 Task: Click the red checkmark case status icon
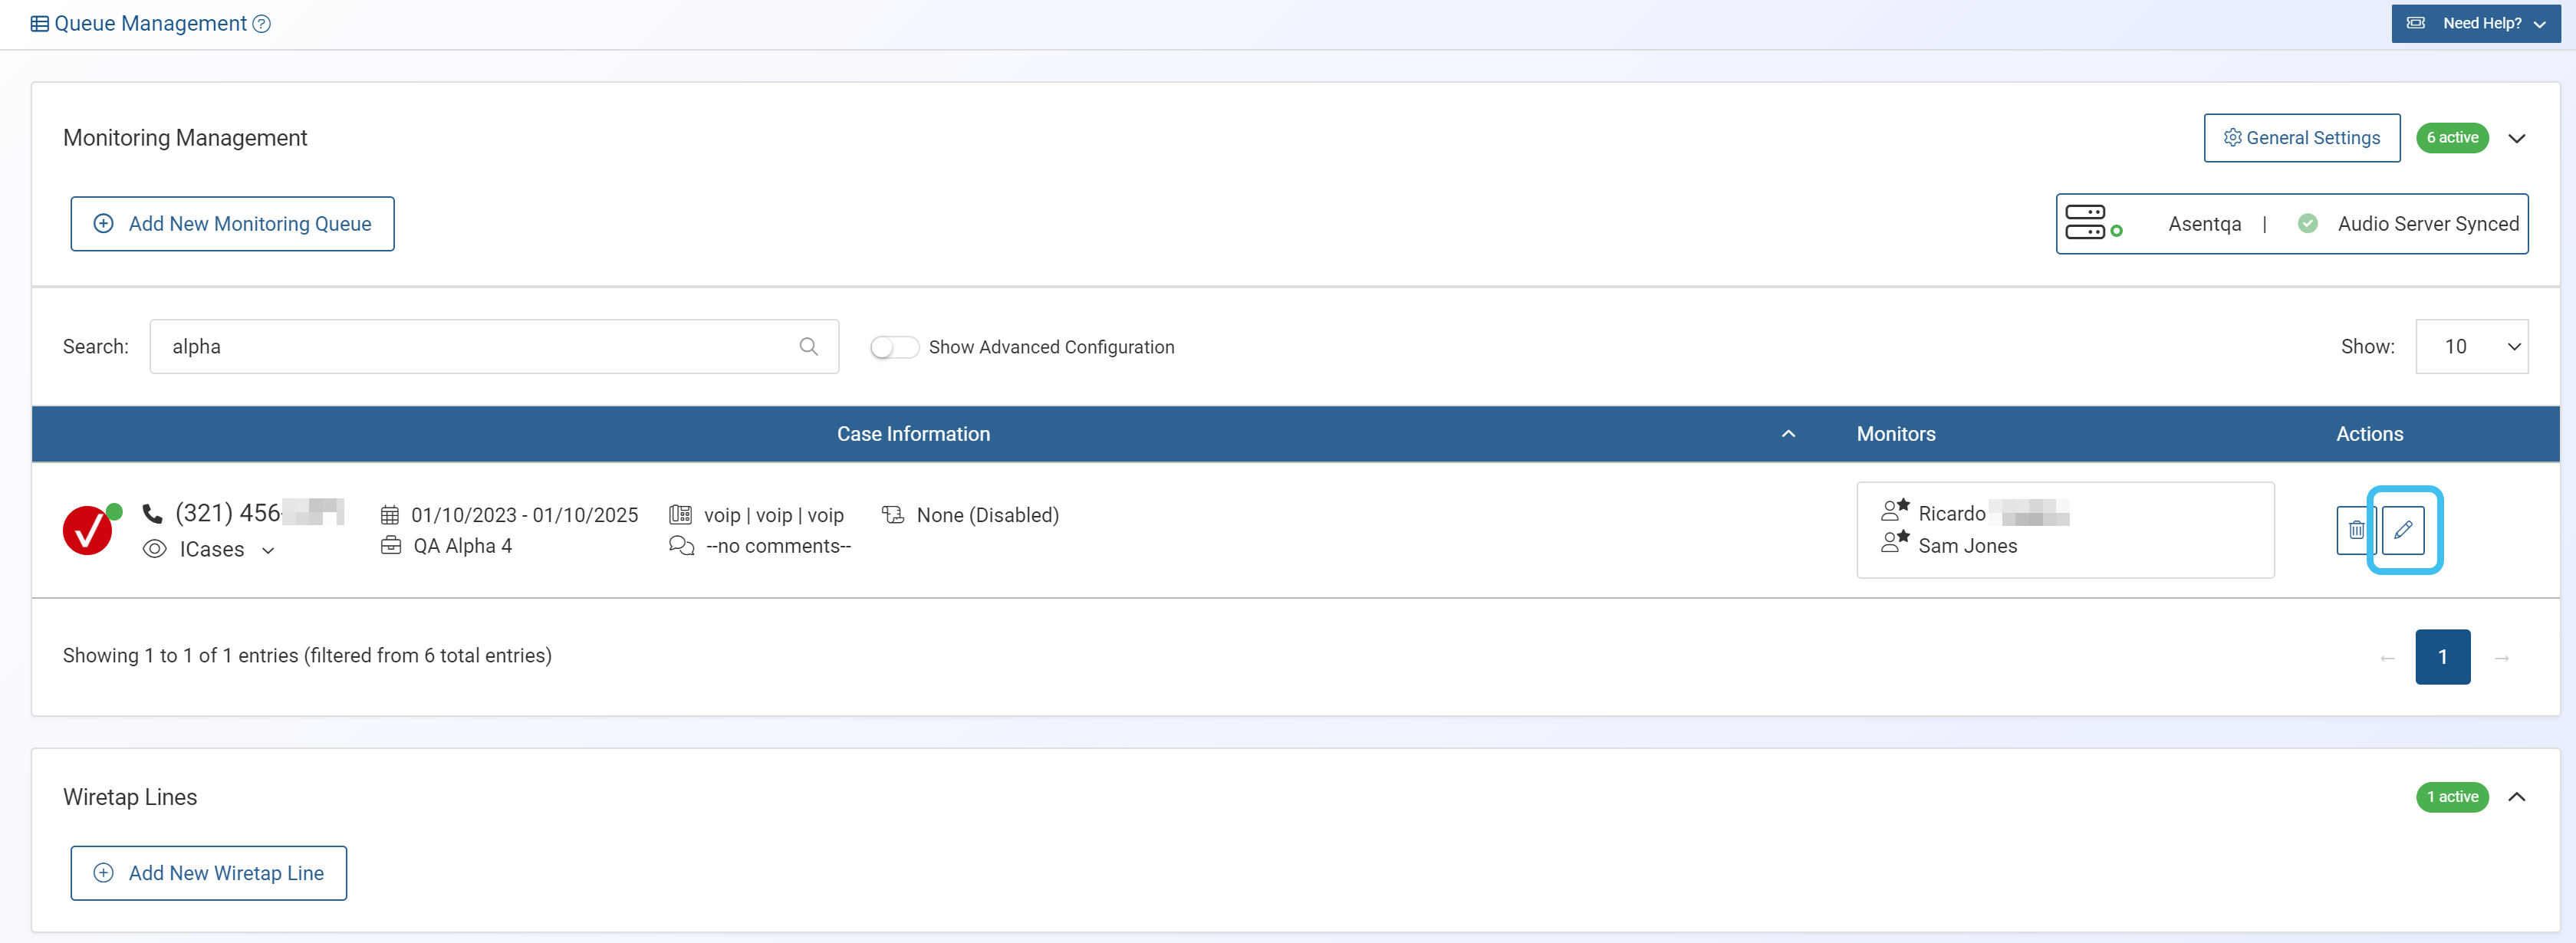[x=88, y=530]
